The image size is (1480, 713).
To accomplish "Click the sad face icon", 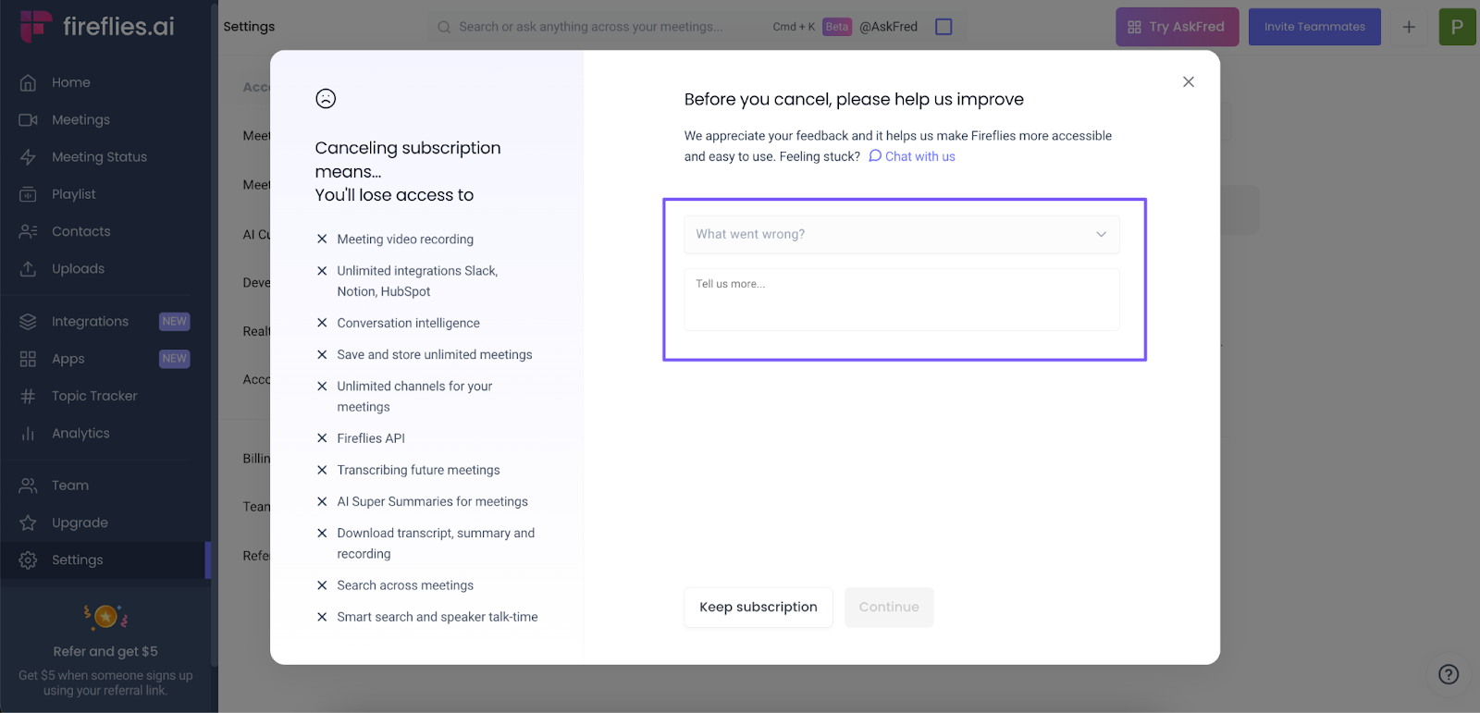I will 326,98.
